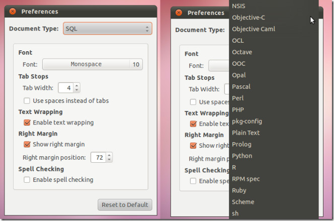Viewport: 334px width, 221px height.
Task: Toggle Enable spell checking in right window
Action: pos(193,181)
